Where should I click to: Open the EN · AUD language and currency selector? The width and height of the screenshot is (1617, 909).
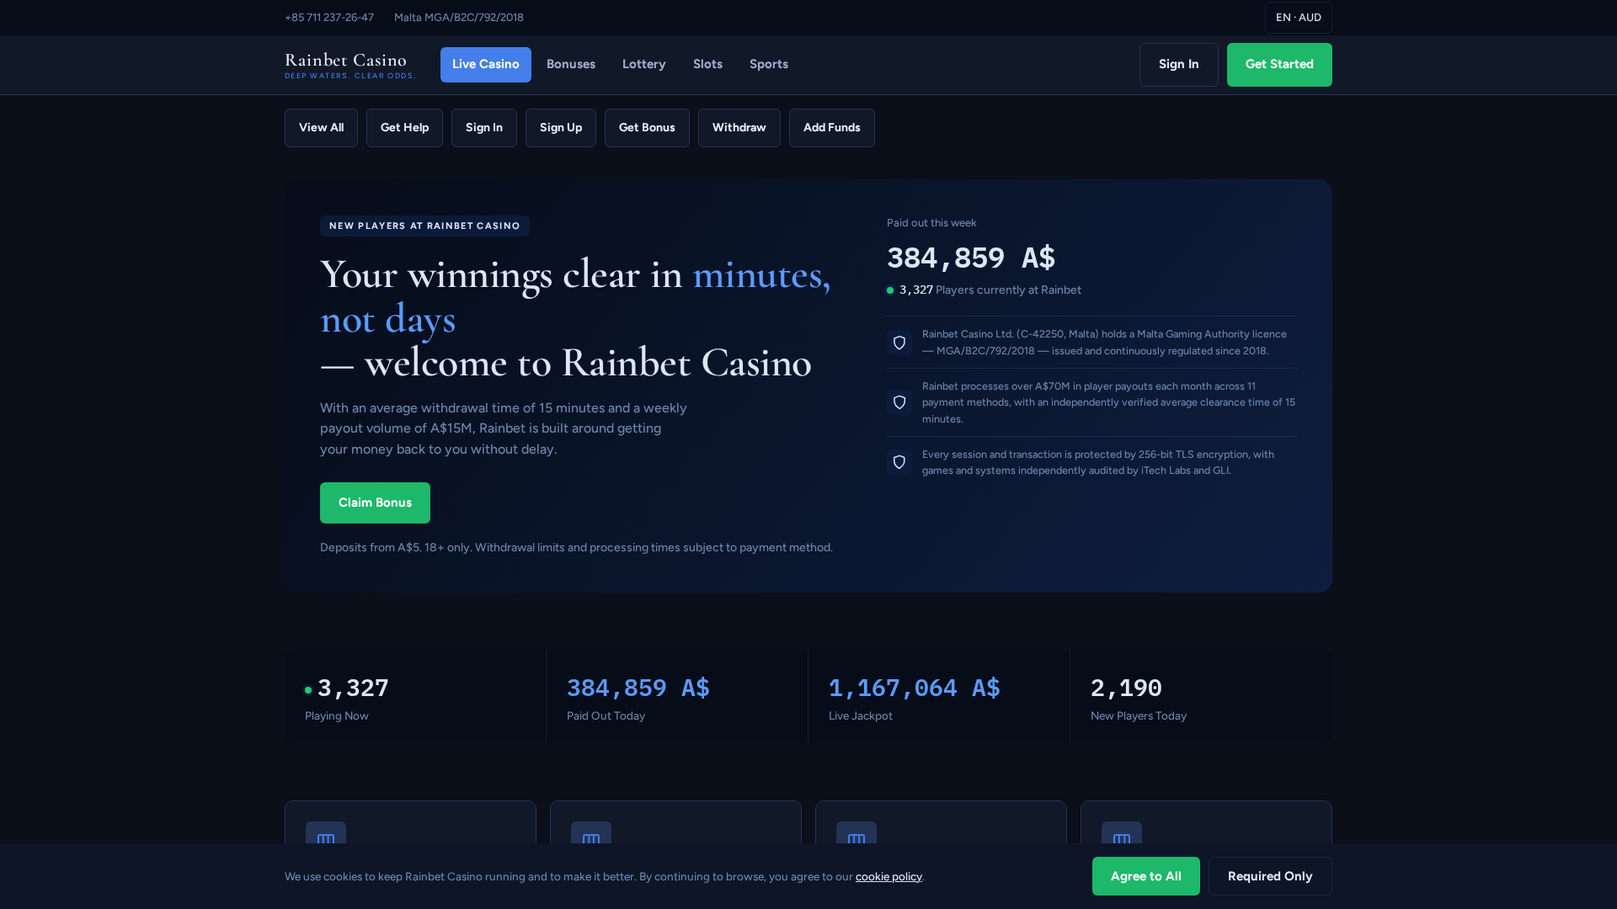click(x=1298, y=18)
